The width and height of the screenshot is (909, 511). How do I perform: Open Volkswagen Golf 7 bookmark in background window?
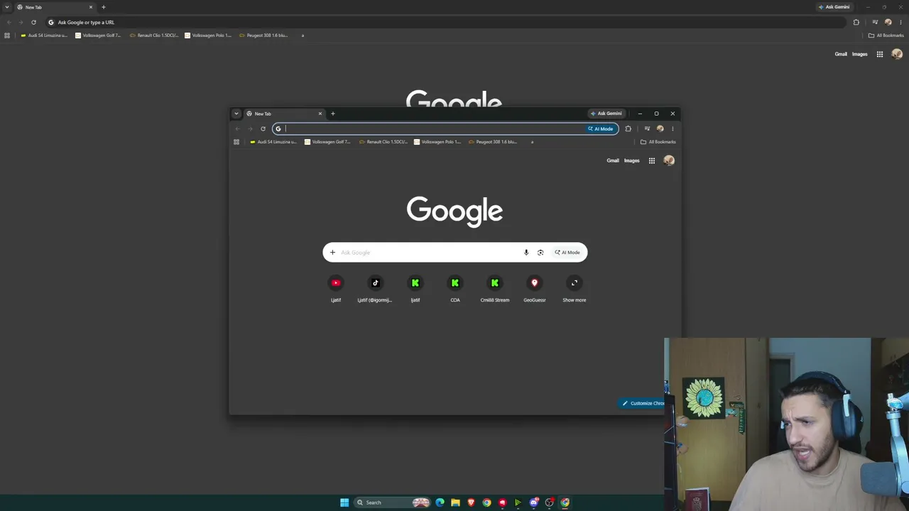98,35
